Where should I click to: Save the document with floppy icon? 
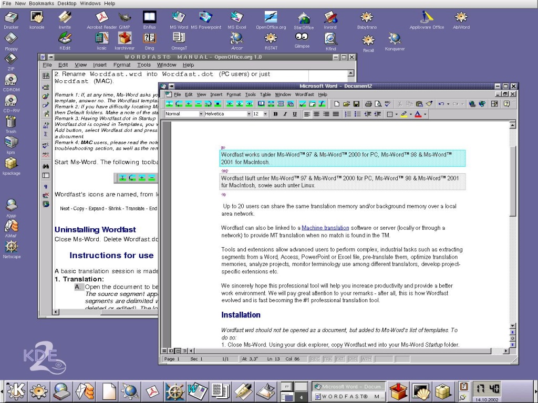tap(356, 103)
